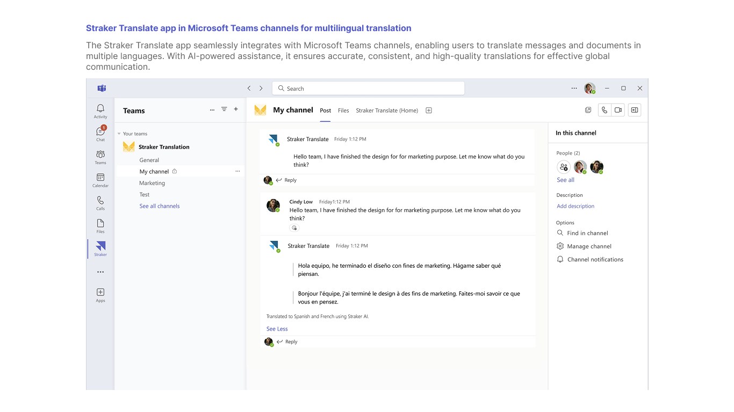Open the Calls icon in sidebar
Viewport: 734px width, 412px height.
100,203
